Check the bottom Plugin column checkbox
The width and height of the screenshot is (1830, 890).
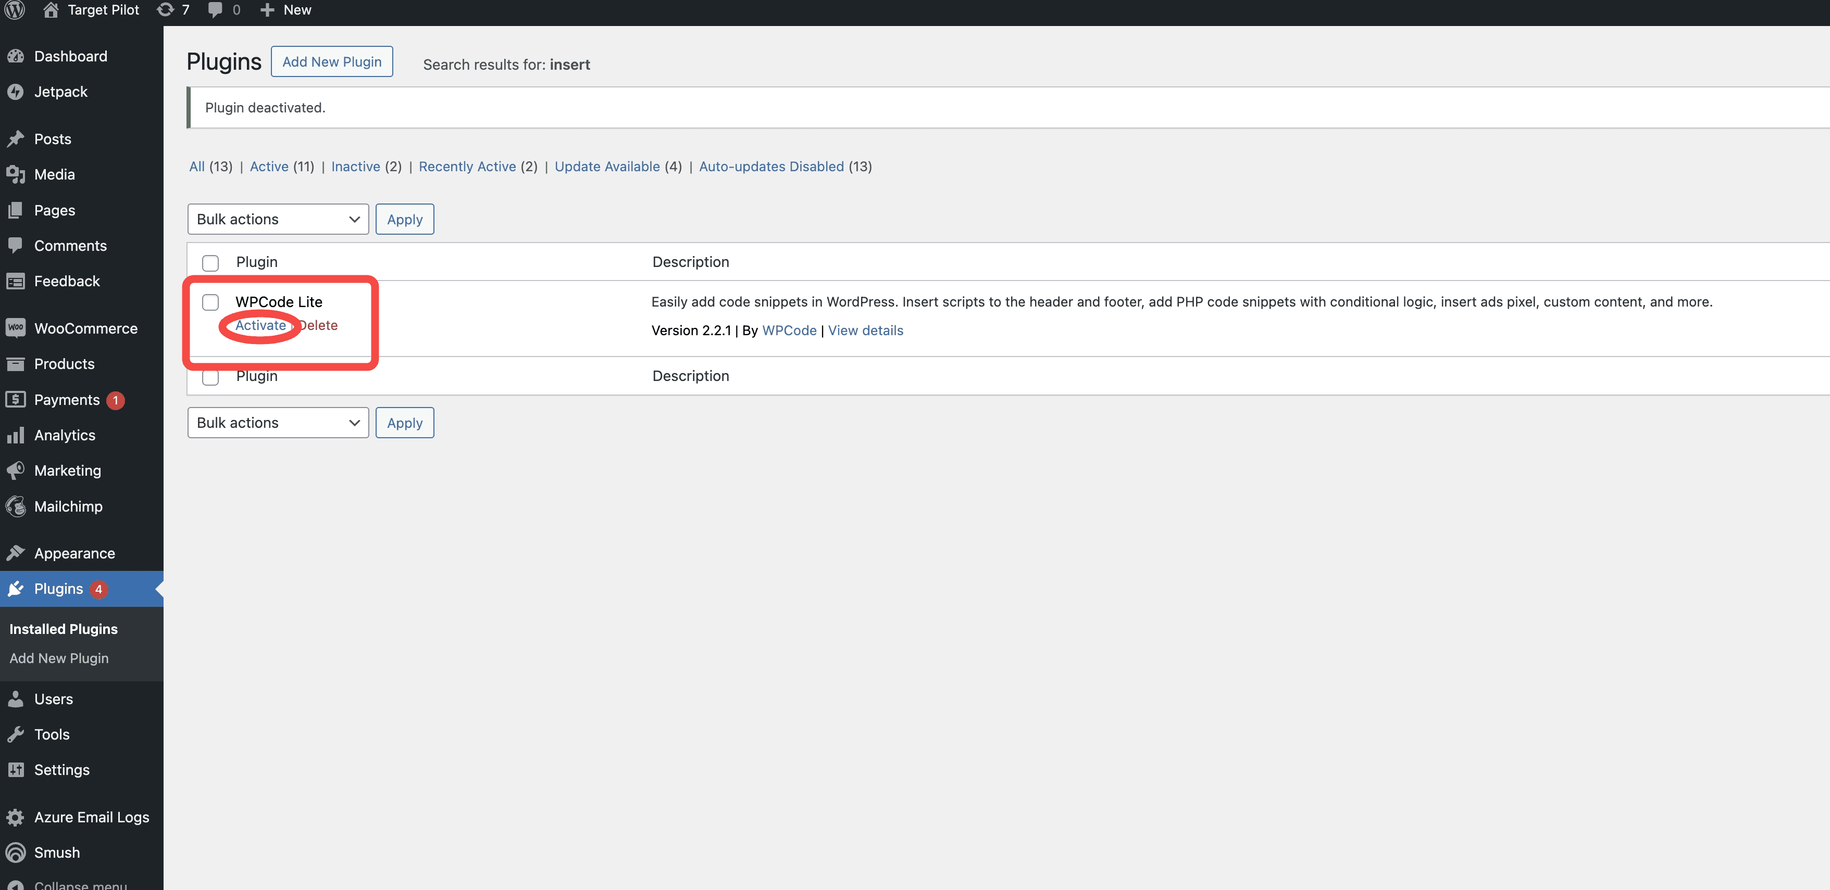coord(210,377)
